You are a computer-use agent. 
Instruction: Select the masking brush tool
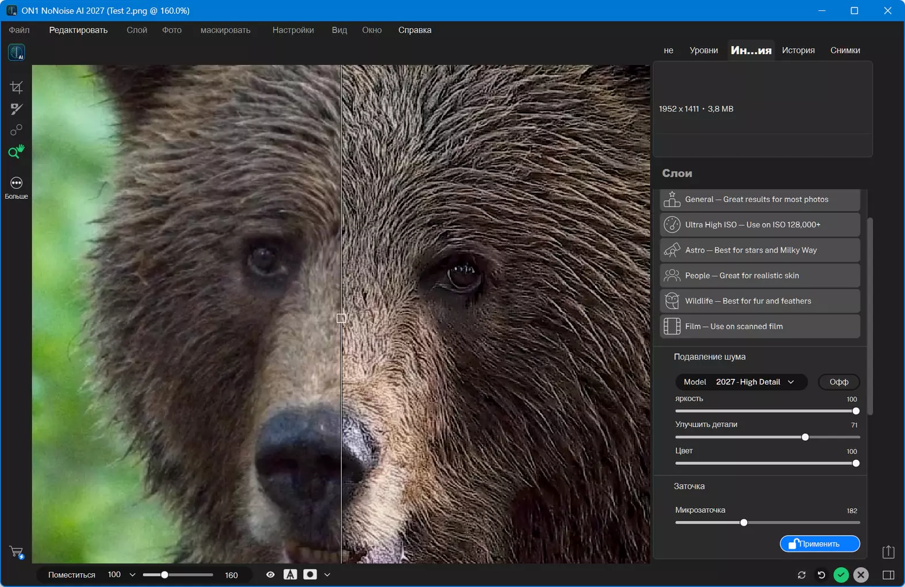(16, 109)
